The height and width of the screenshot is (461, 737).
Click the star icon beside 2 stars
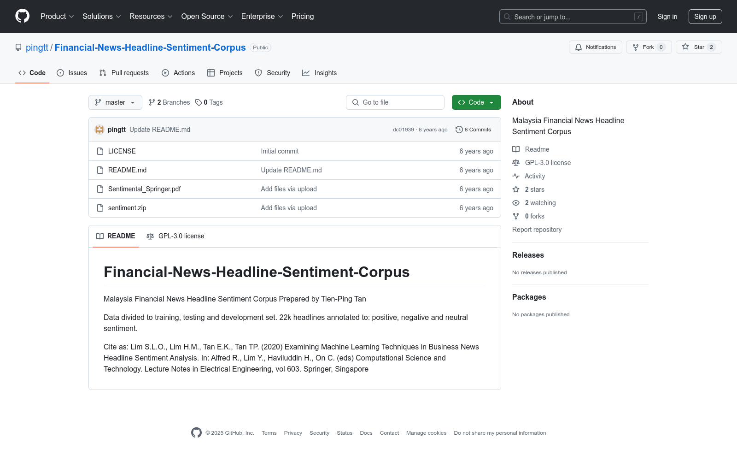516,189
